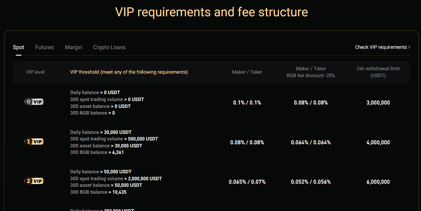Viewport: 421px width, 211px height.
Task: Click the VIP 2 level badge
Action: pos(34,181)
